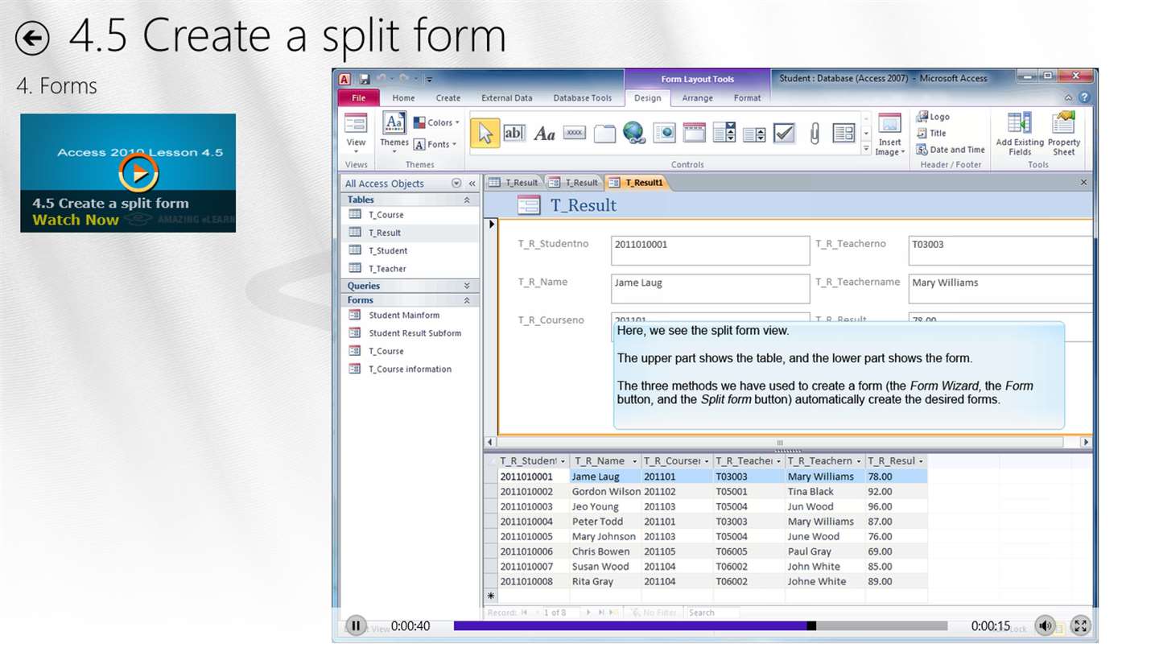Screen dimensions: 1159x652
Task: Pick the Text Box control
Action: tap(514, 133)
